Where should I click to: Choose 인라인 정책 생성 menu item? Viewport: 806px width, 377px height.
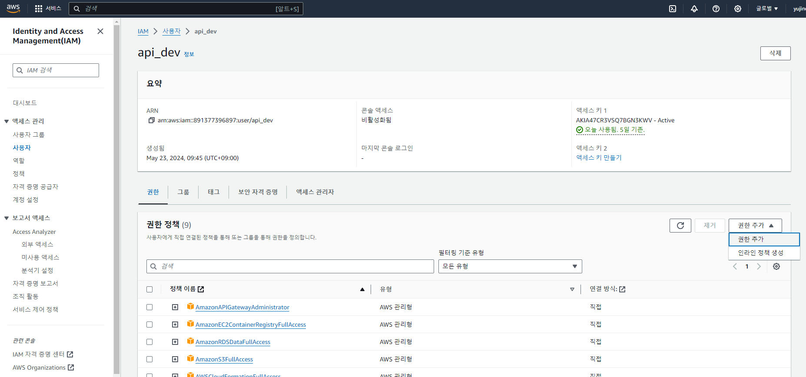pyautogui.click(x=764, y=253)
